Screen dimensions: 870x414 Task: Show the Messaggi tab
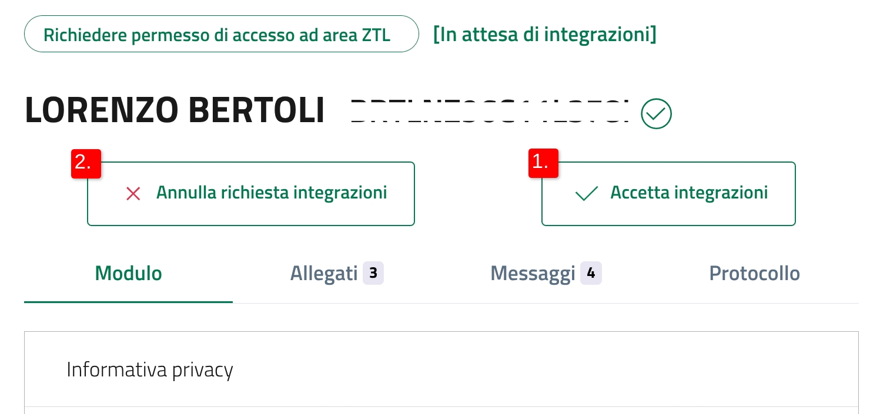(533, 274)
